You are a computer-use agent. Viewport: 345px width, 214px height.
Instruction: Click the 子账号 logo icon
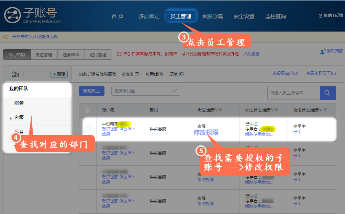pyautogui.click(x=13, y=15)
